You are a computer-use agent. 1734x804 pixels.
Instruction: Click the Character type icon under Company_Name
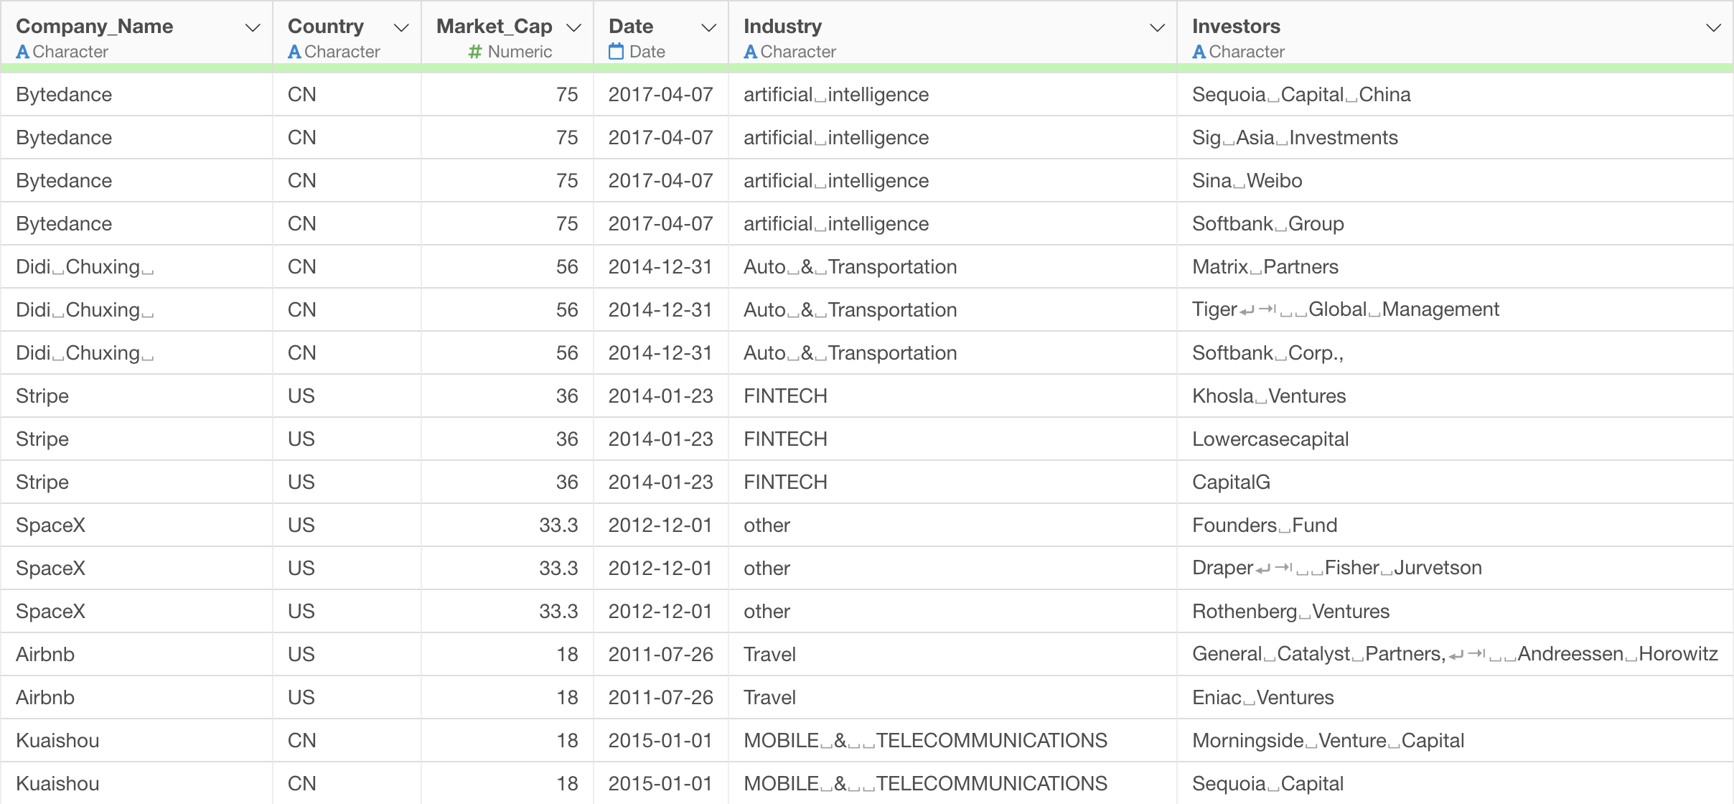23,52
